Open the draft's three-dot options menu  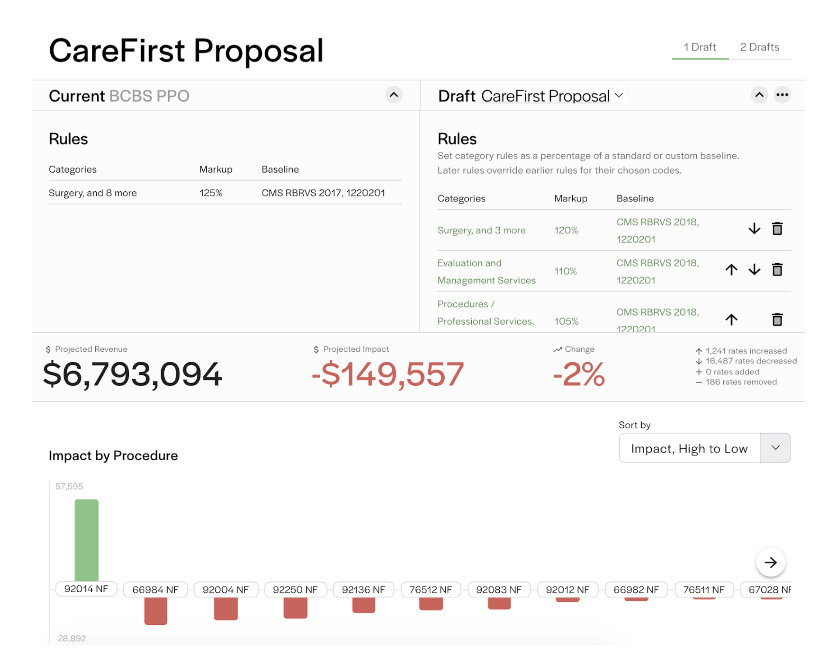click(x=782, y=95)
